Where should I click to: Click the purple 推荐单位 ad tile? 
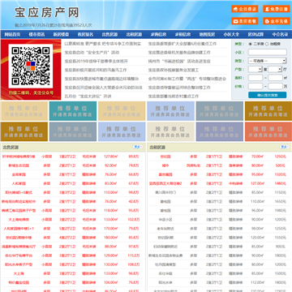click(x=220, y=131)
